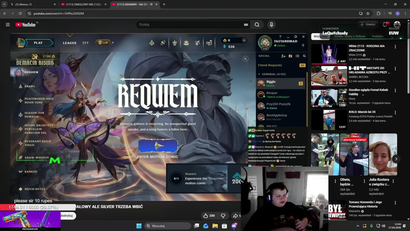
Task: Open the Chrome tab search dropdown
Action: [x=4, y=4]
